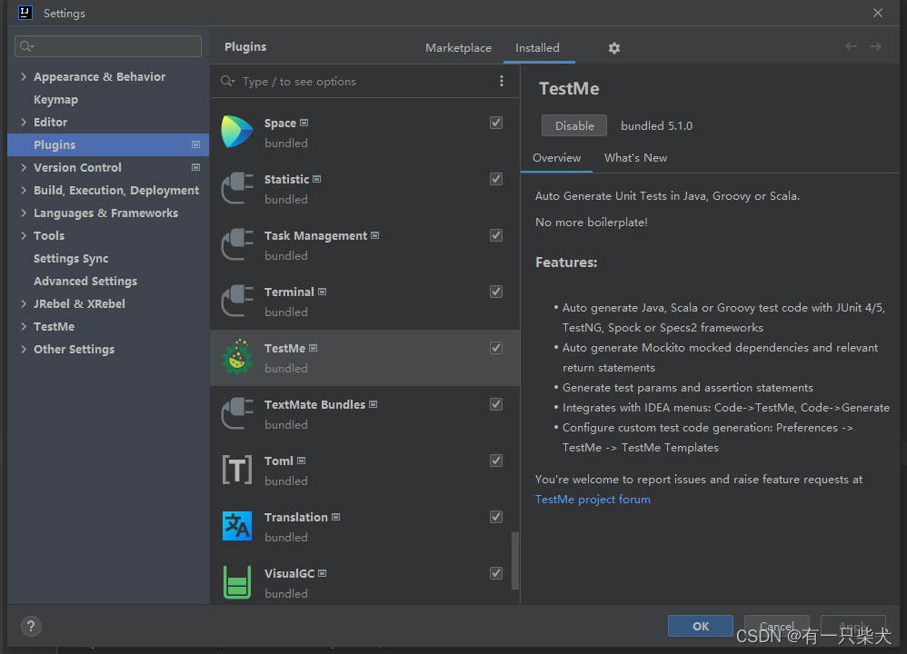This screenshot has height=654, width=907.
Task: Switch to the Marketplace tab
Action: (x=458, y=48)
